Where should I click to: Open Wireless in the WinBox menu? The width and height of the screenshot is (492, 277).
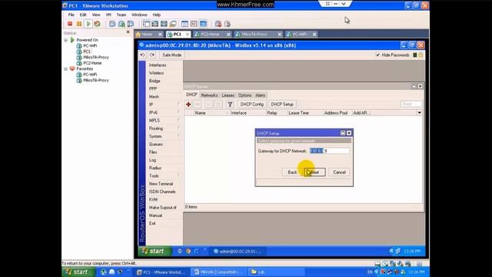point(156,73)
